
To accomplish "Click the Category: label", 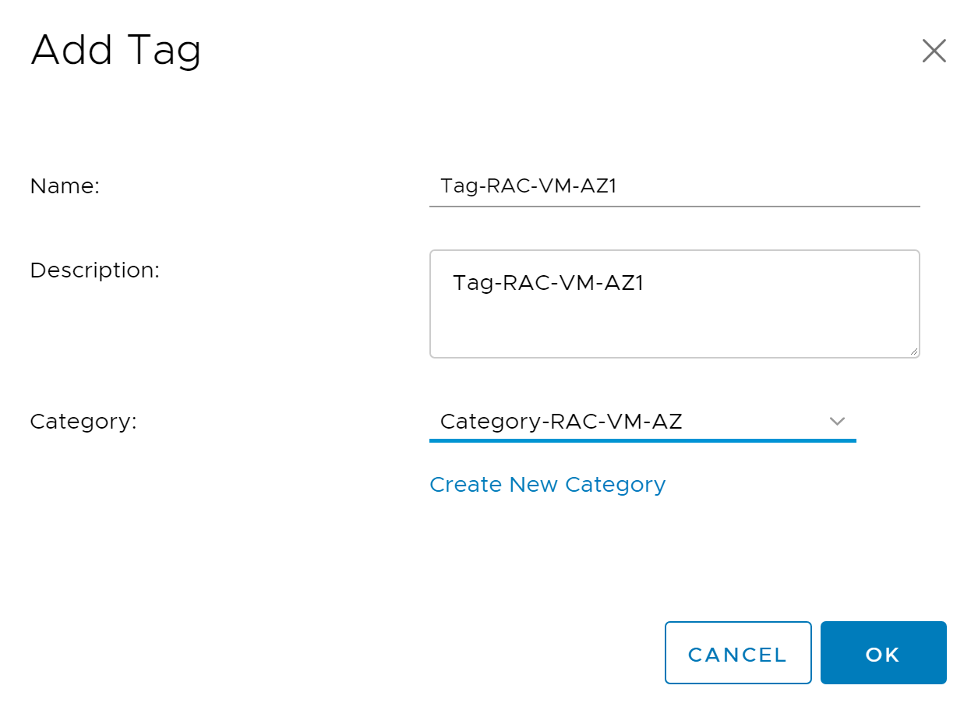I will (83, 422).
